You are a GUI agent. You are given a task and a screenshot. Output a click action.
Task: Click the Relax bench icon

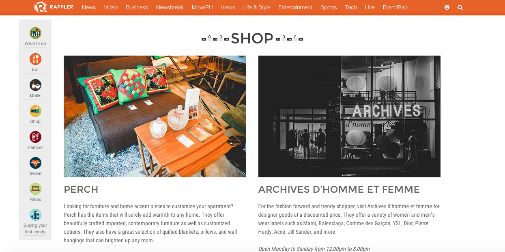pos(35,189)
